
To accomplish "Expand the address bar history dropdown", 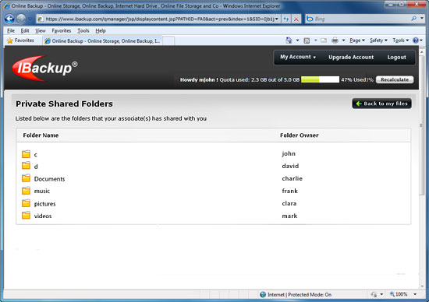I will [x=277, y=19].
